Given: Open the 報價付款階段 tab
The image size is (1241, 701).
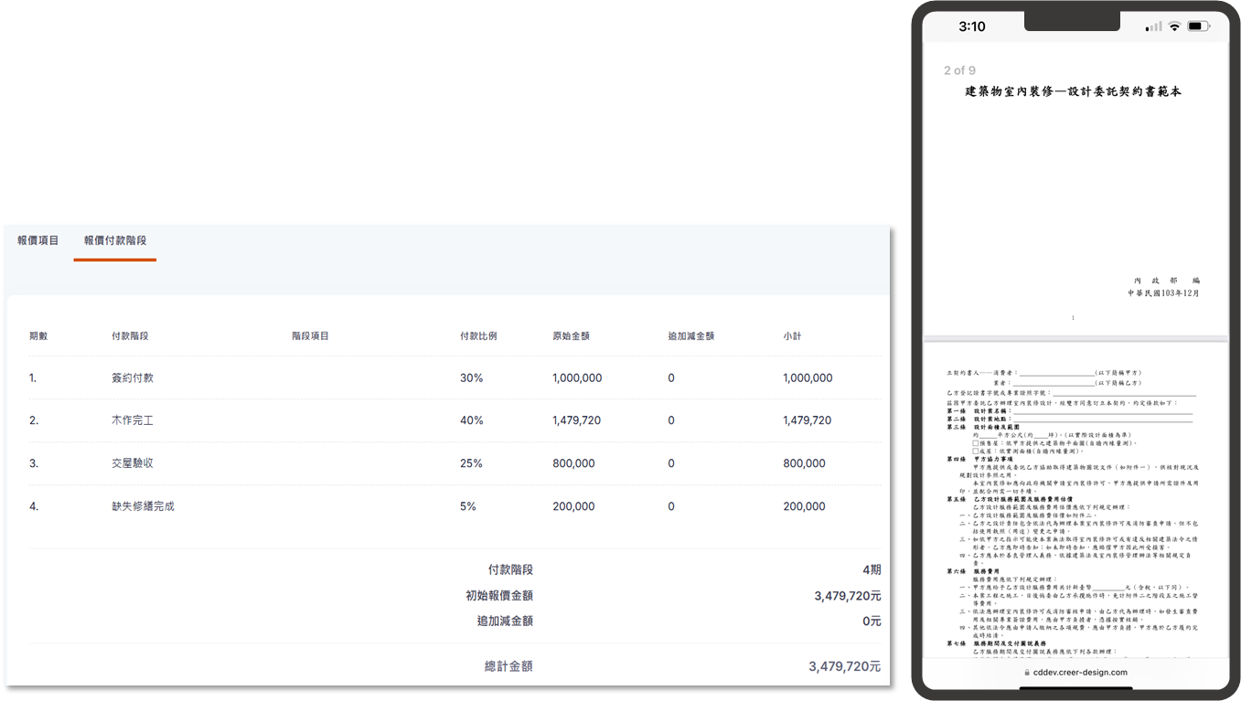Looking at the screenshot, I should tap(115, 240).
